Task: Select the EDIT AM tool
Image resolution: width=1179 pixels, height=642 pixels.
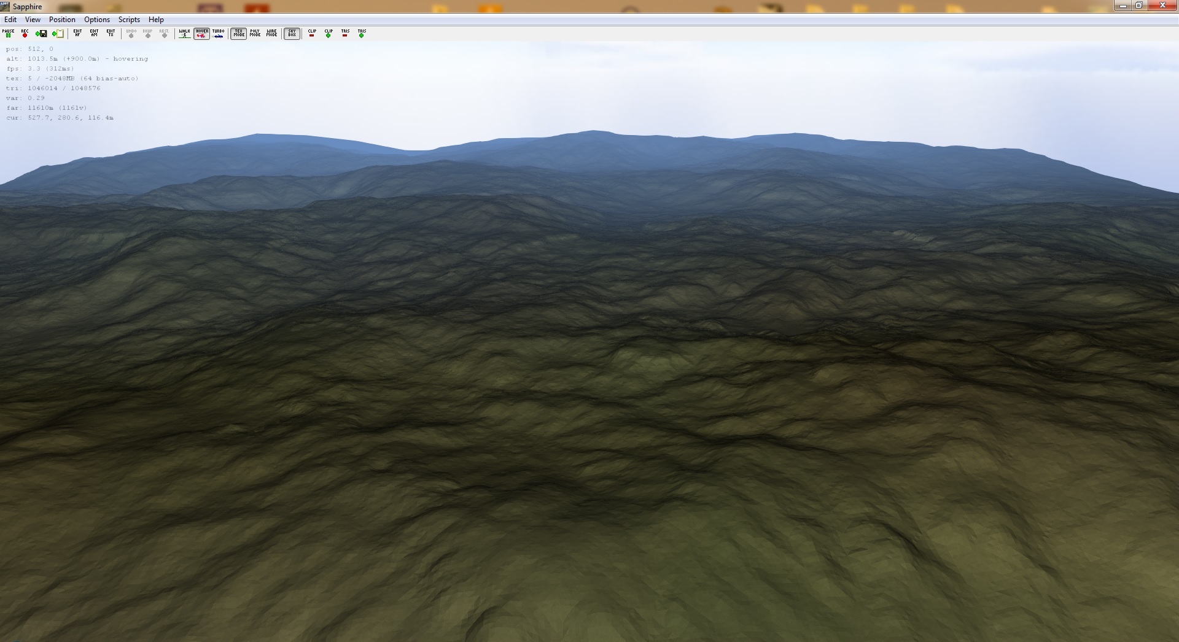Action: point(94,33)
